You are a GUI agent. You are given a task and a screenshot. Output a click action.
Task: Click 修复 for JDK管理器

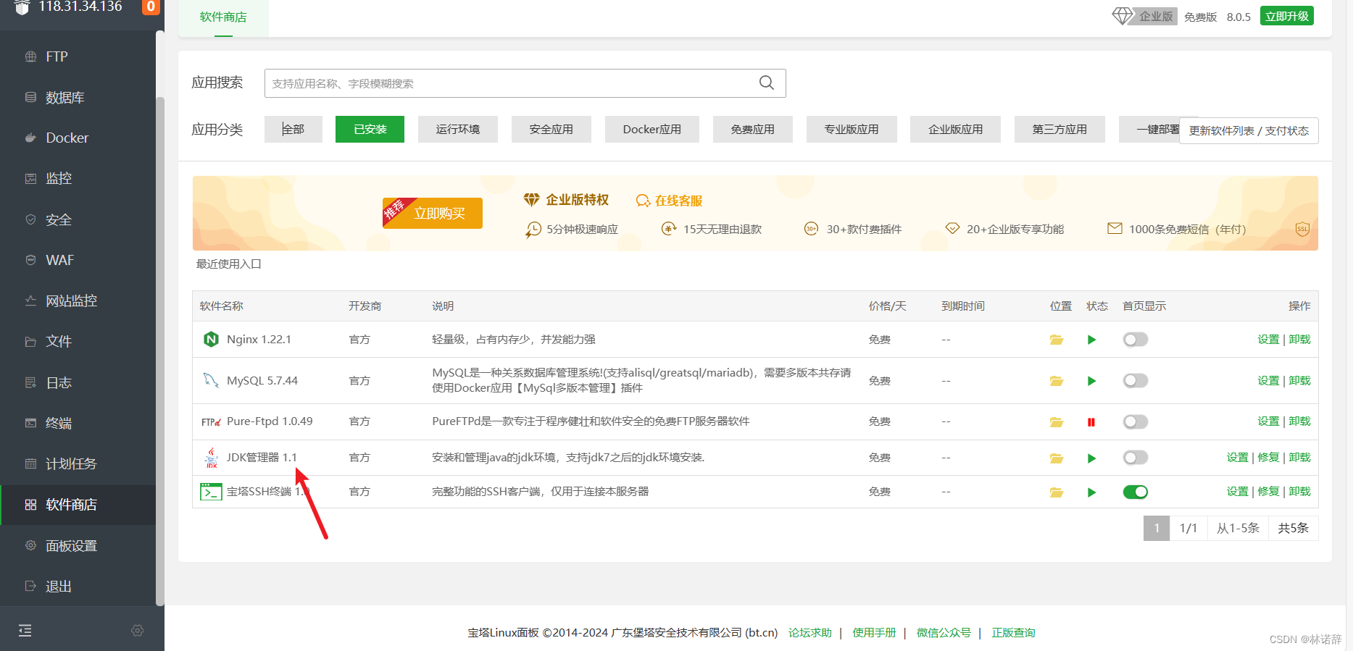pos(1268,457)
